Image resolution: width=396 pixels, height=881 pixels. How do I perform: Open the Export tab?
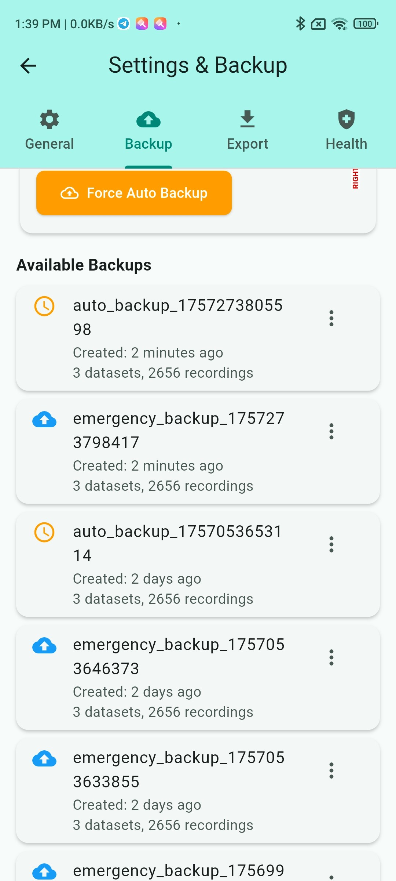[247, 130]
